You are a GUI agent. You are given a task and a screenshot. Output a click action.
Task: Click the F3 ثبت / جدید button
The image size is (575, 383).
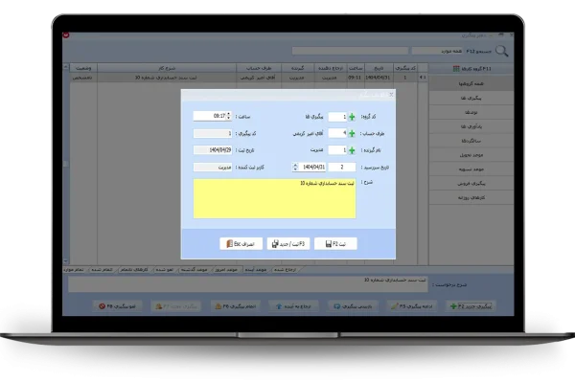(288, 244)
